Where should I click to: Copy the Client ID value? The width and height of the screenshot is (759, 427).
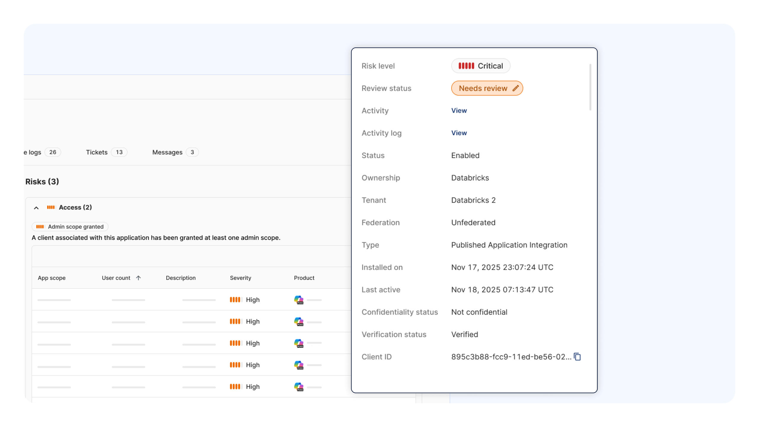coord(577,357)
